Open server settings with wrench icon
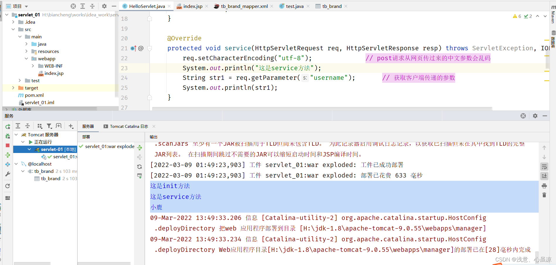The width and height of the screenshot is (556, 265). tap(8, 174)
